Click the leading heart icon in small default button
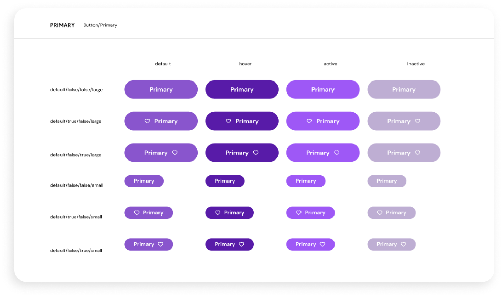503x297 pixels. pos(137,213)
